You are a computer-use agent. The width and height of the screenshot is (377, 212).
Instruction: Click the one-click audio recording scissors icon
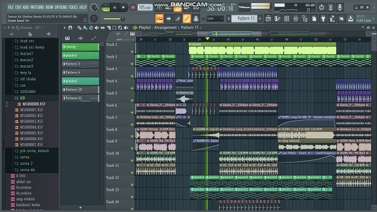(330, 7)
